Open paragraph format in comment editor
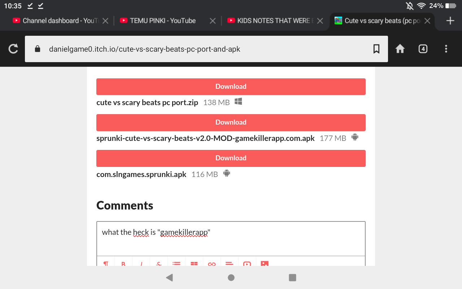462x289 pixels. point(106,264)
